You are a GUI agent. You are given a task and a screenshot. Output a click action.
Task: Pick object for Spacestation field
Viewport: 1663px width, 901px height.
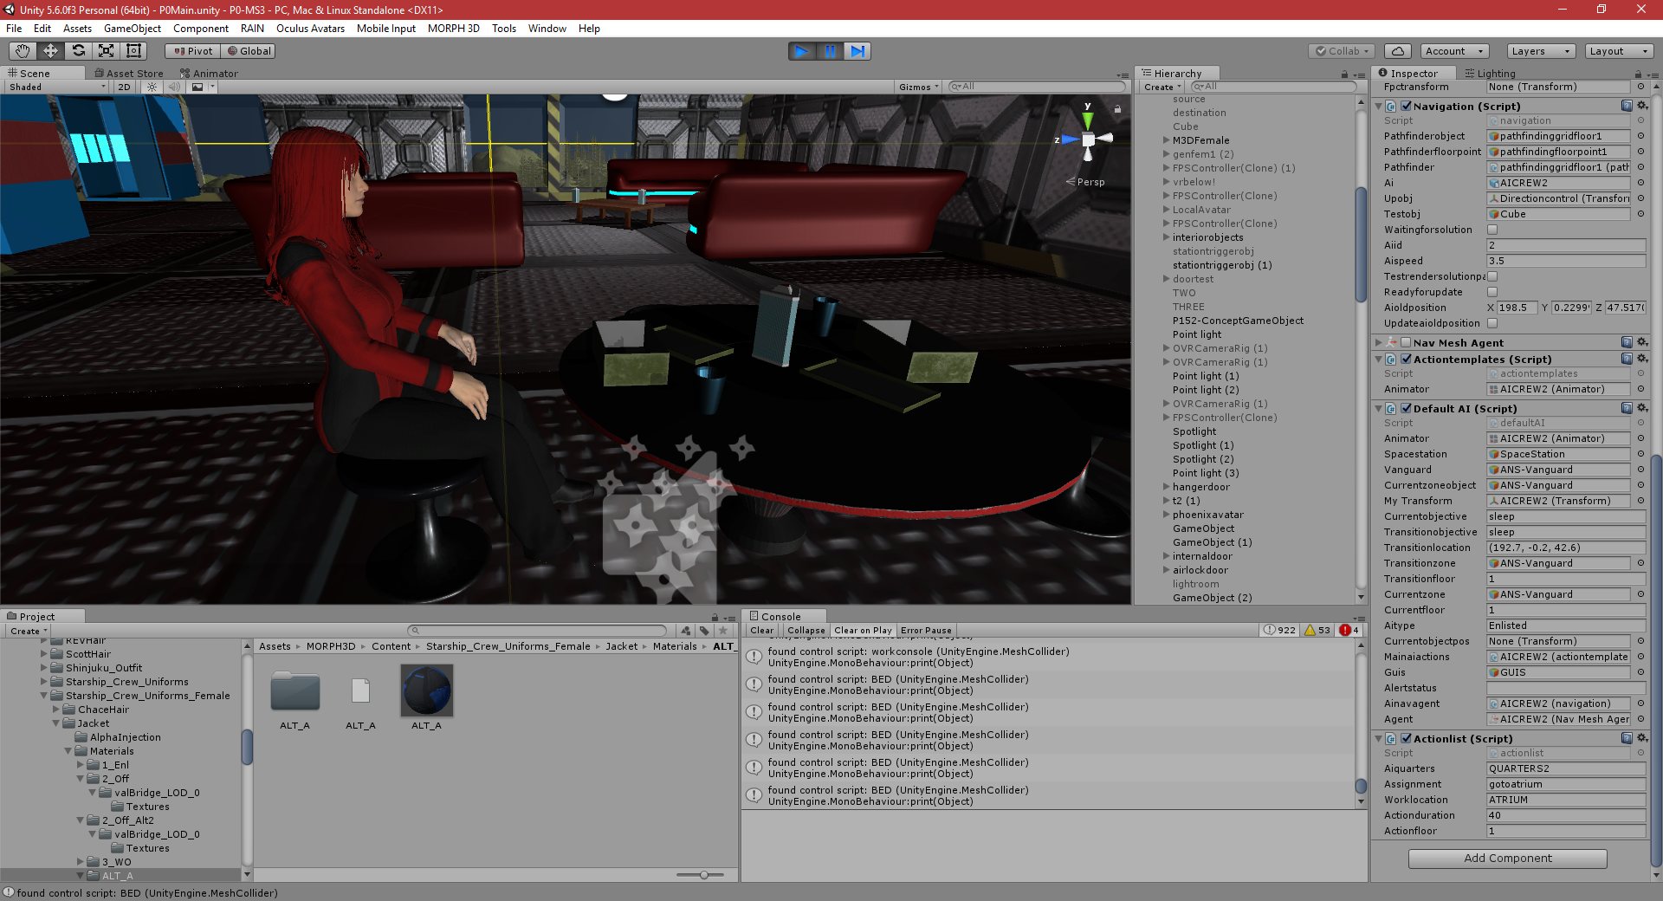[1640, 454]
